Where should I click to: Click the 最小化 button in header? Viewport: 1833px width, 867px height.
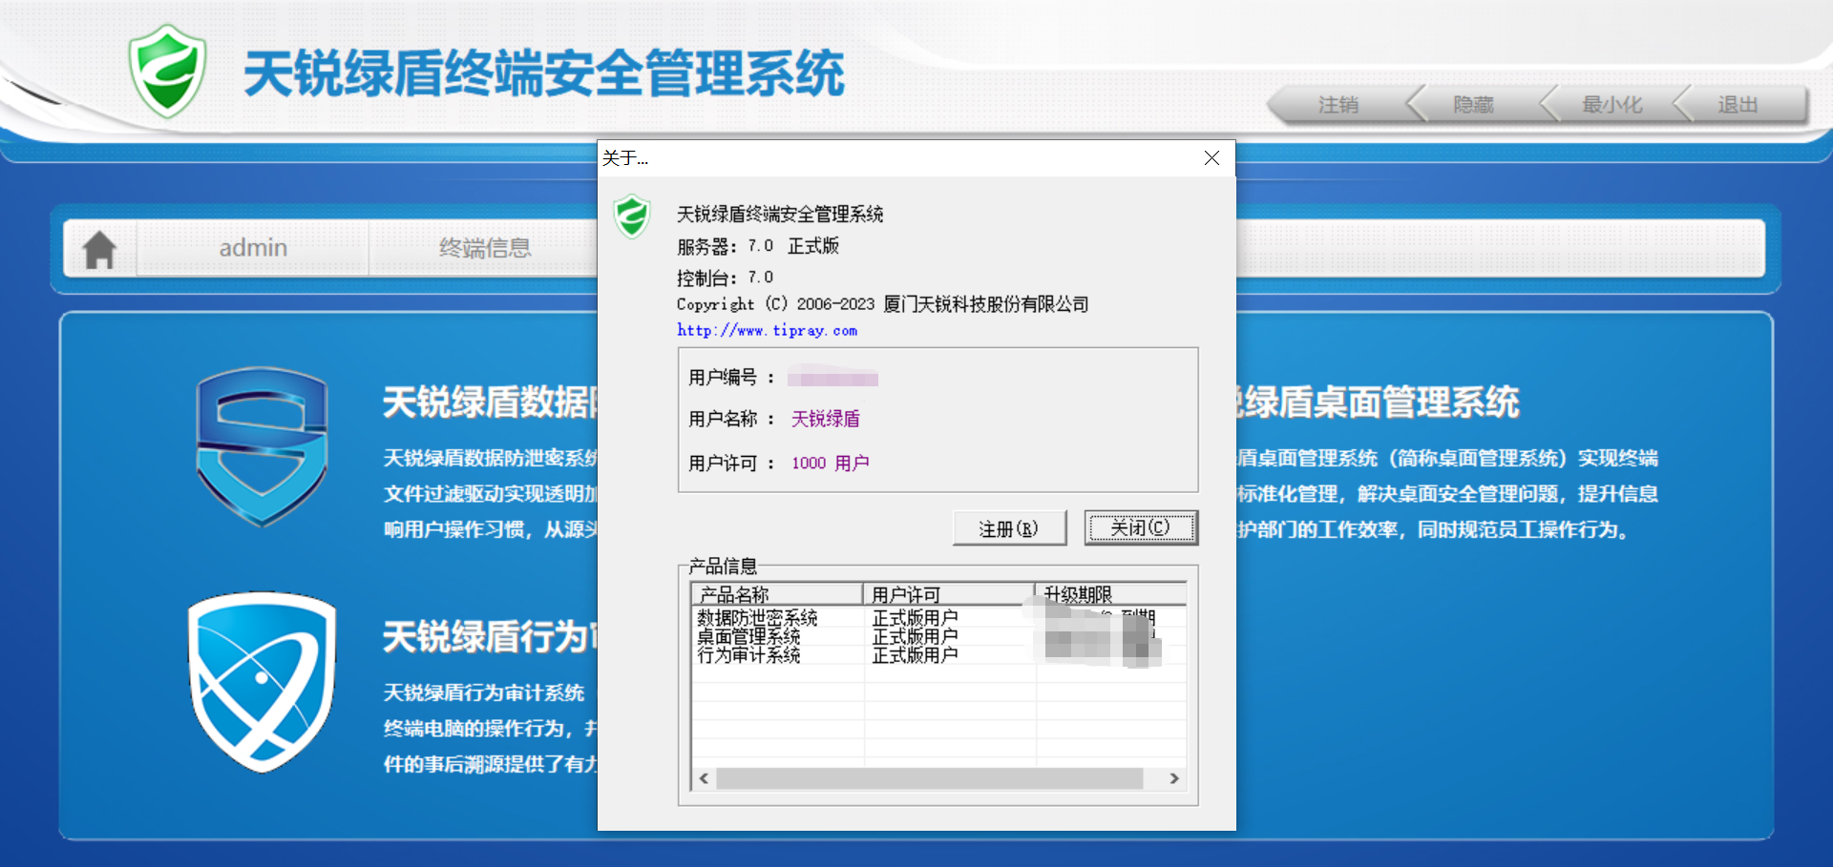coord(1612,105)
